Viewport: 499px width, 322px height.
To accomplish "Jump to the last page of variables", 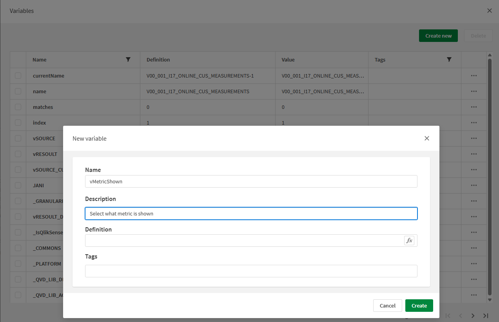I will (486, 316).
